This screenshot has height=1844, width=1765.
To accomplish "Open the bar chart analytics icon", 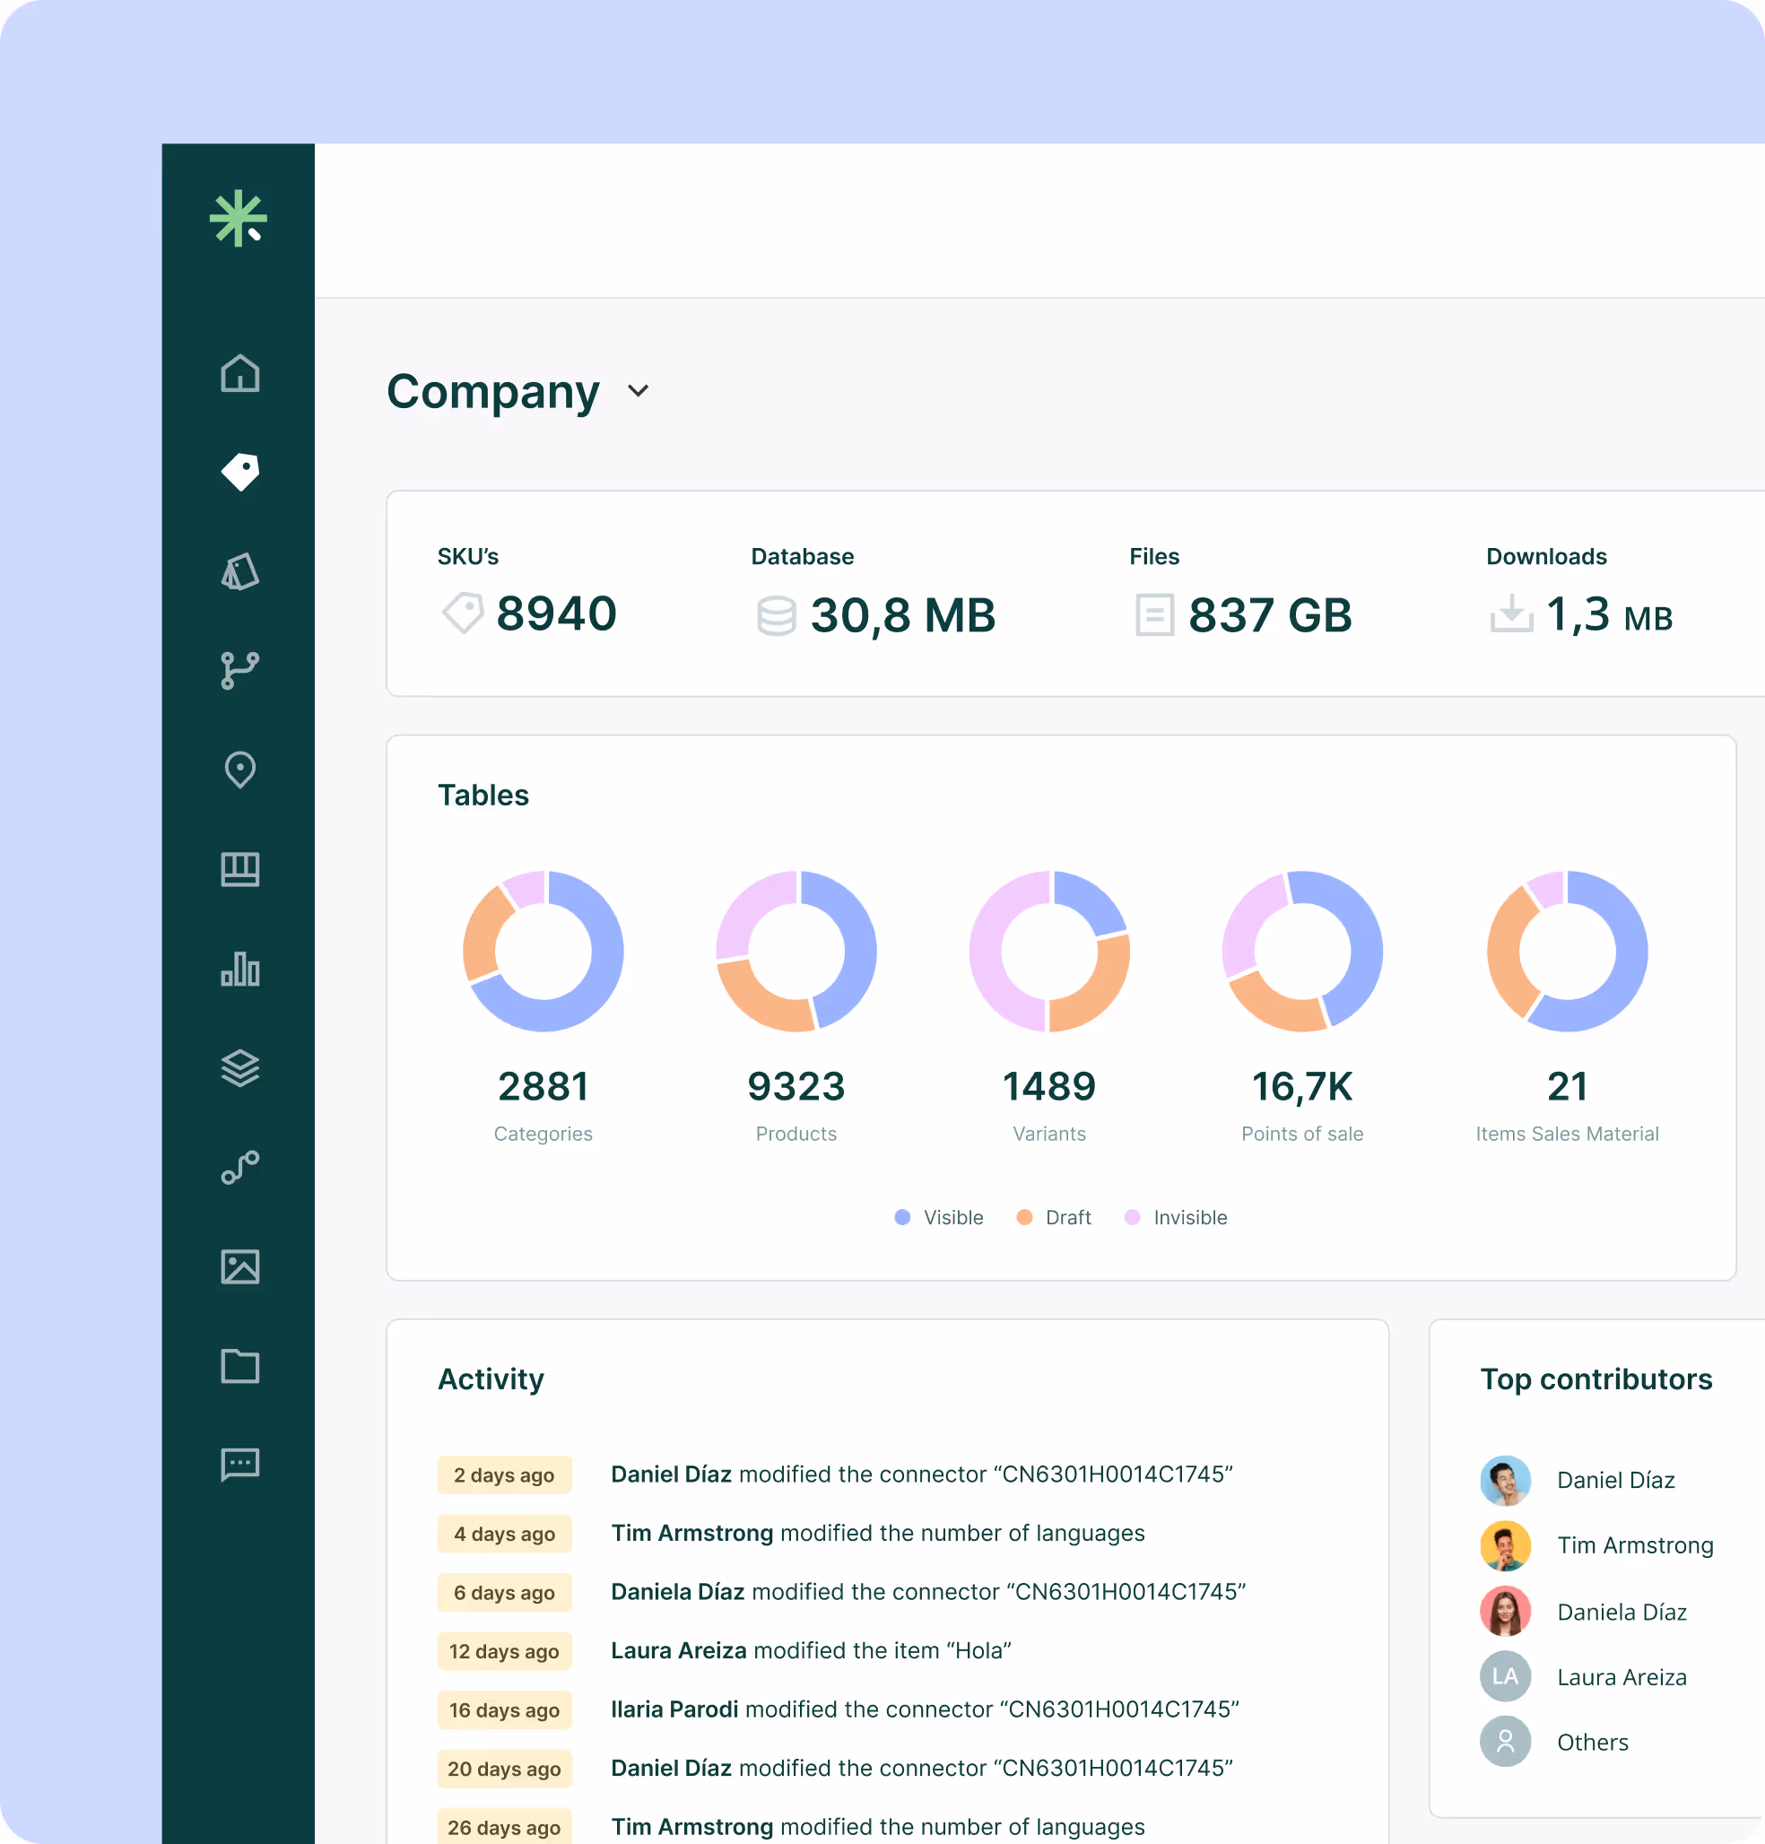I will pos(240,969).
